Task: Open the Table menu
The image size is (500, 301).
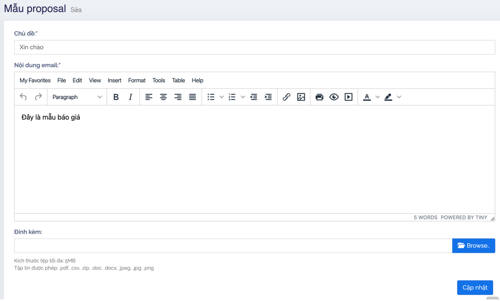Action: [x=178, y=80]
